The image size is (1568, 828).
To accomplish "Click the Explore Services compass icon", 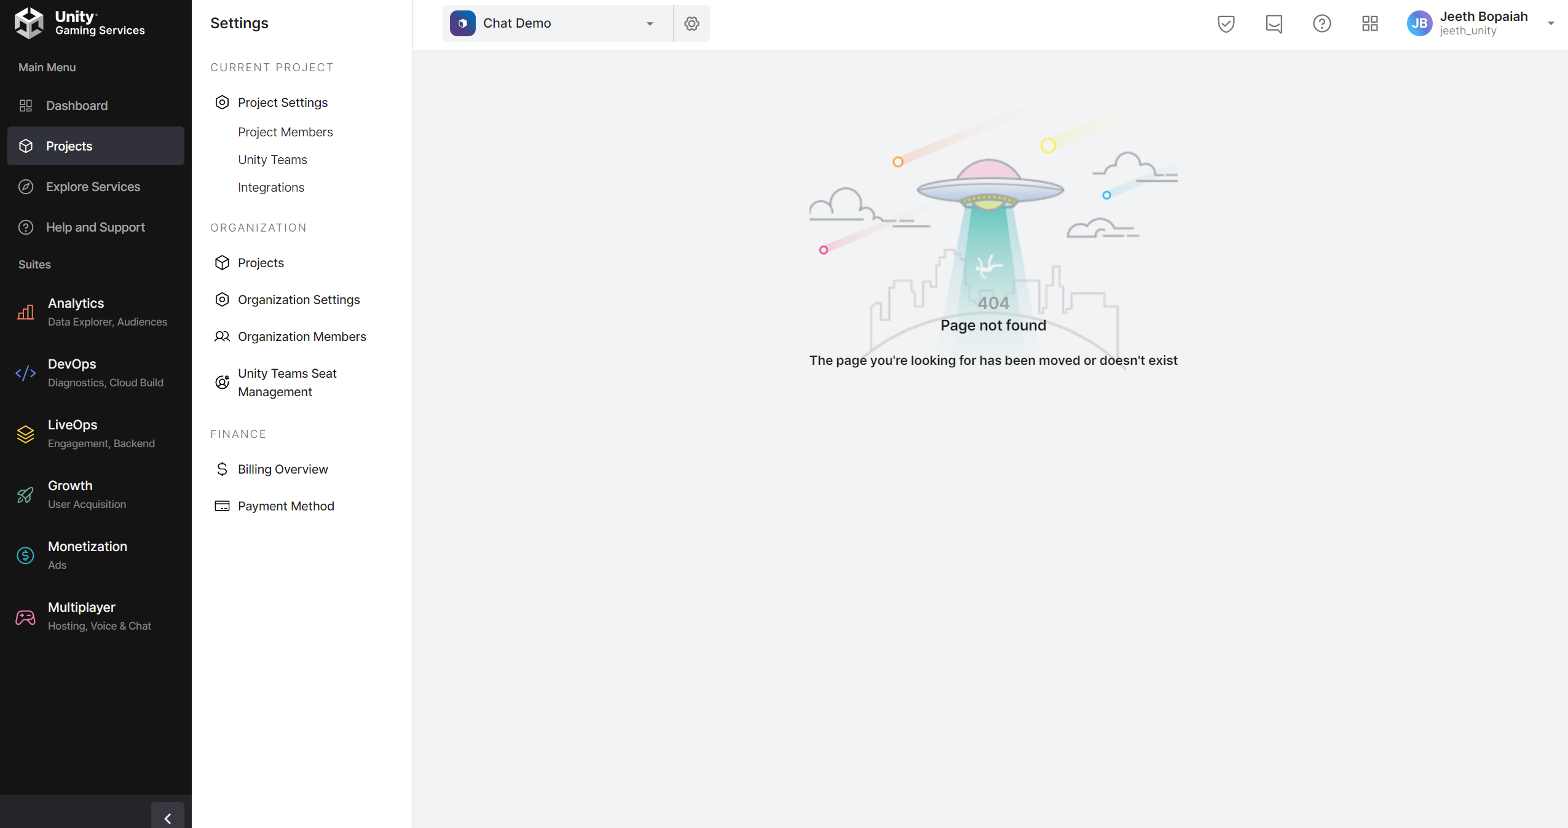I will tap(26, 187).
